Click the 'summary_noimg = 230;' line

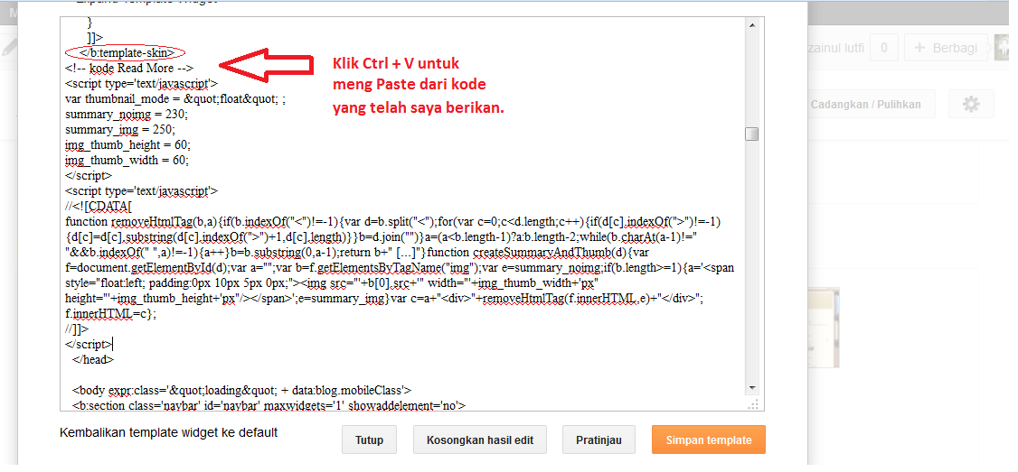[x=127, y=114]
